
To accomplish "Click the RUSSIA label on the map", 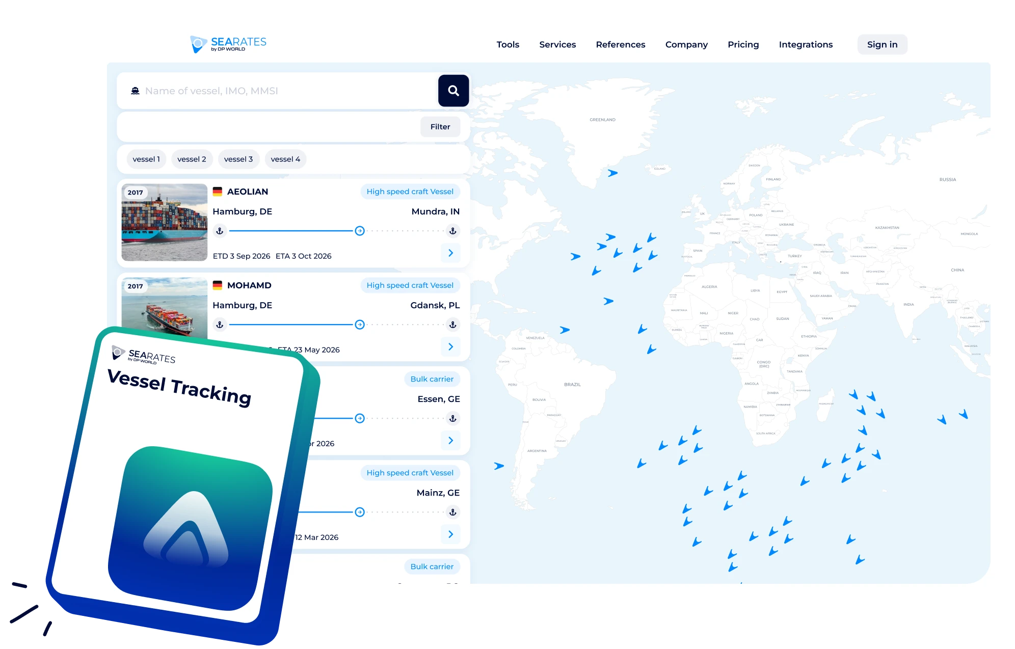I will (948, 180).
